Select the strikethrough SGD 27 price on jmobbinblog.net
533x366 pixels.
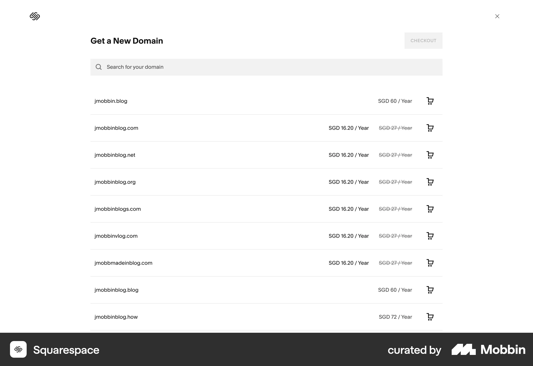395,155
